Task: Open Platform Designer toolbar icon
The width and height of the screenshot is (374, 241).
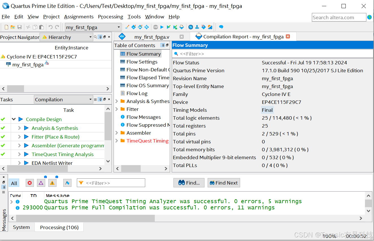Action: [x=210, y=27]
